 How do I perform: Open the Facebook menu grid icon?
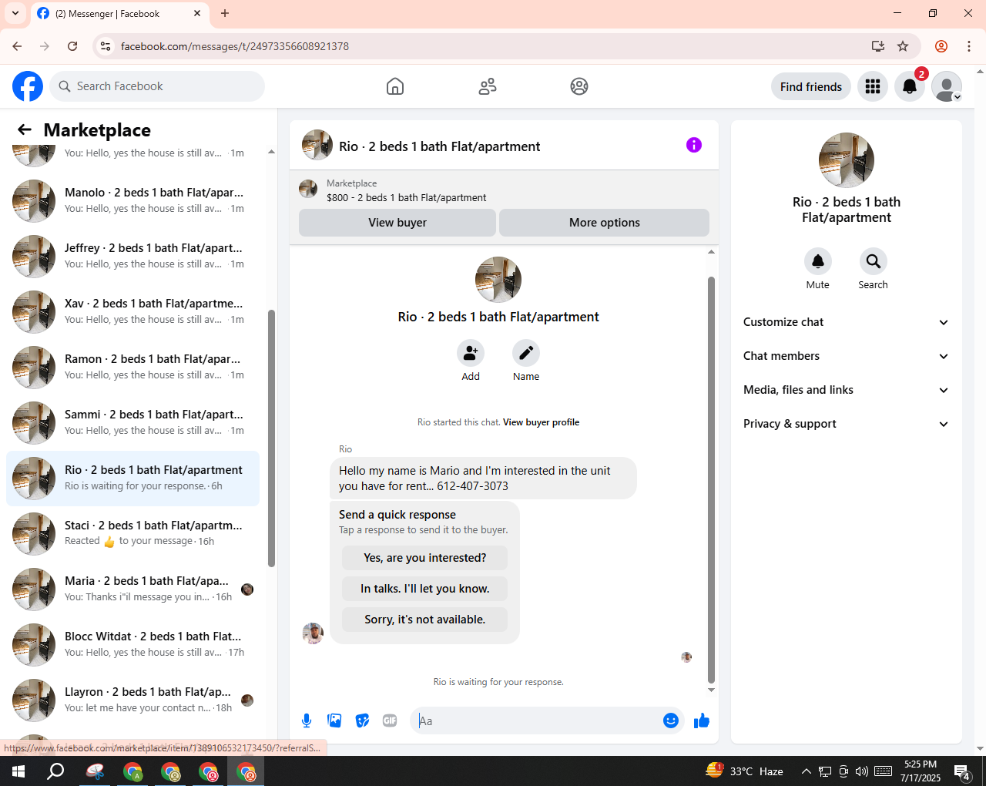coord(873,86)
